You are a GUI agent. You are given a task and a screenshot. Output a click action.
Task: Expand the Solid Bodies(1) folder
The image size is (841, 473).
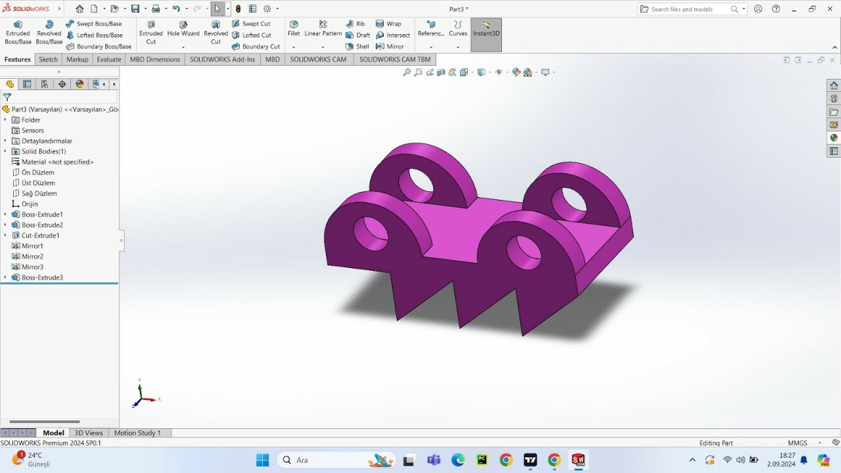tap(5, 151)
